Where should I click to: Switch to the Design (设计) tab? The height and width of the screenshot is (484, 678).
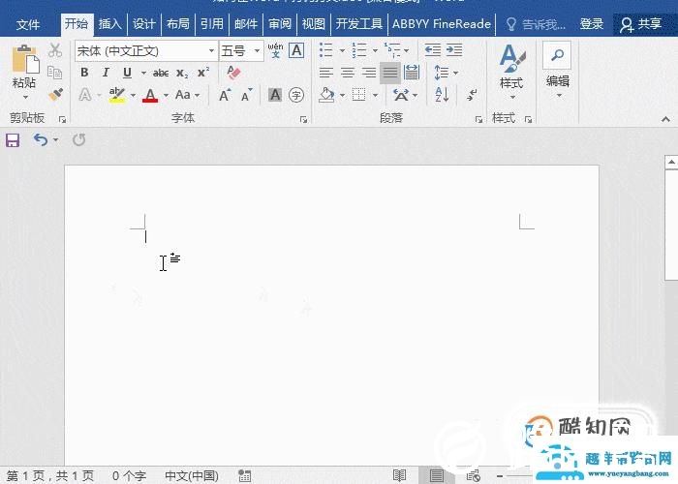(144, 24)
